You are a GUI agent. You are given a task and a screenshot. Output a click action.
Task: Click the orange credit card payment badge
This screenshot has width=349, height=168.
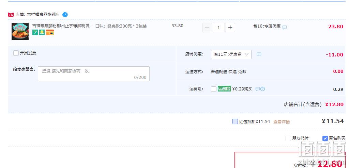(50, 32)
